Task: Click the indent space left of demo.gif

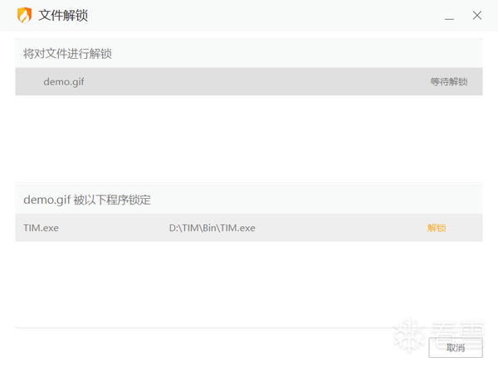Action: click(x=29, y=81)
